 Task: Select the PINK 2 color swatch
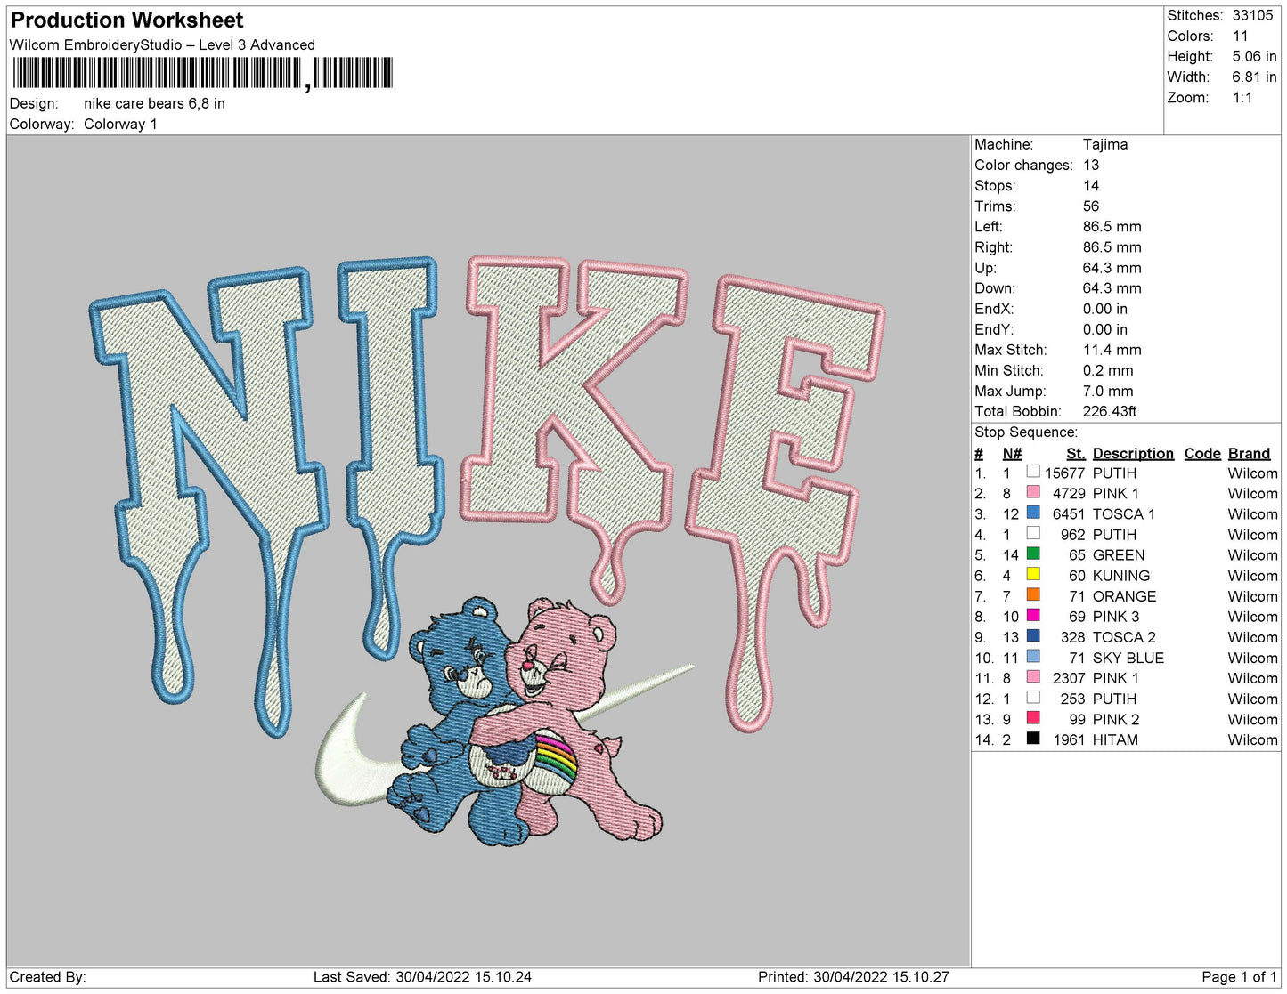[1033, 718]
